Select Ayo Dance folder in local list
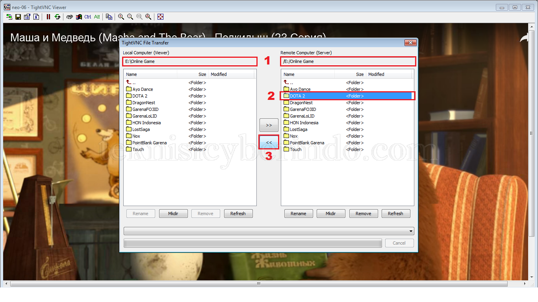Screen dimensions: 538x302 pyautogui.click(x=140, y=89)
